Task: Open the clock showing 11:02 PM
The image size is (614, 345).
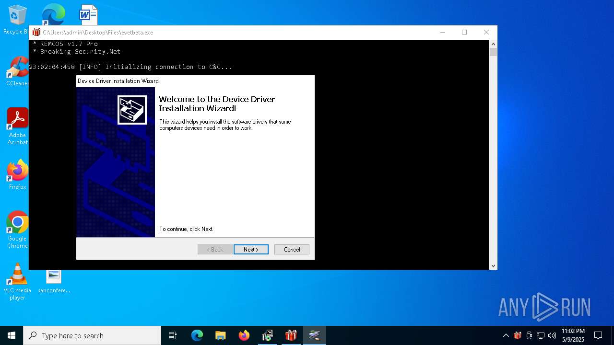Action: (573, 335)
